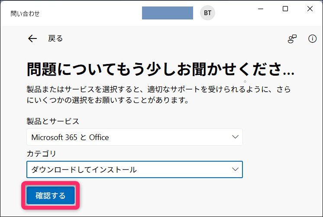The width and height of the screenshot is (323, 217).
Task: Close the 問い合わせ window
Action: [310, 9]
